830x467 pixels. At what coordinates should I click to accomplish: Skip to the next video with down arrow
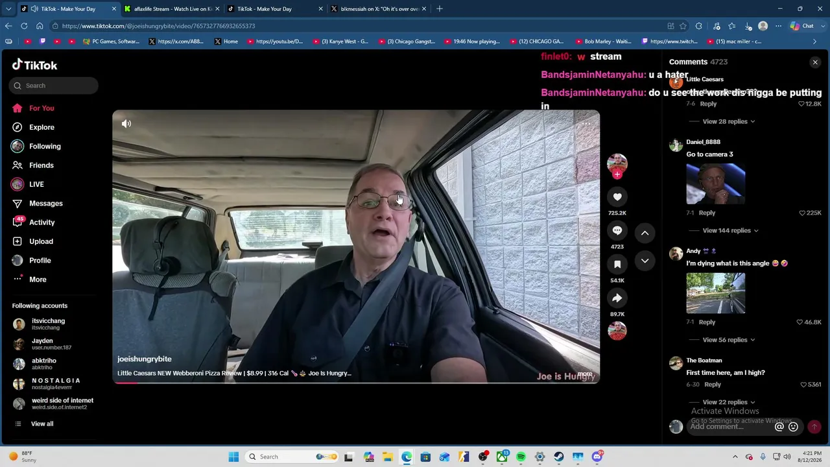coord(645,261)
